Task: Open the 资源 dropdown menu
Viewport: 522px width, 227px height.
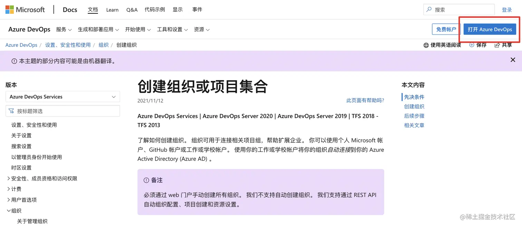Action: click(x=202, y=30)
